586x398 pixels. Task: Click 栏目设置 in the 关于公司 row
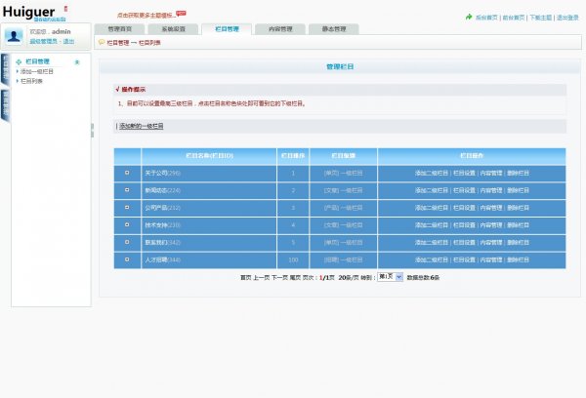tap(464, 173)
